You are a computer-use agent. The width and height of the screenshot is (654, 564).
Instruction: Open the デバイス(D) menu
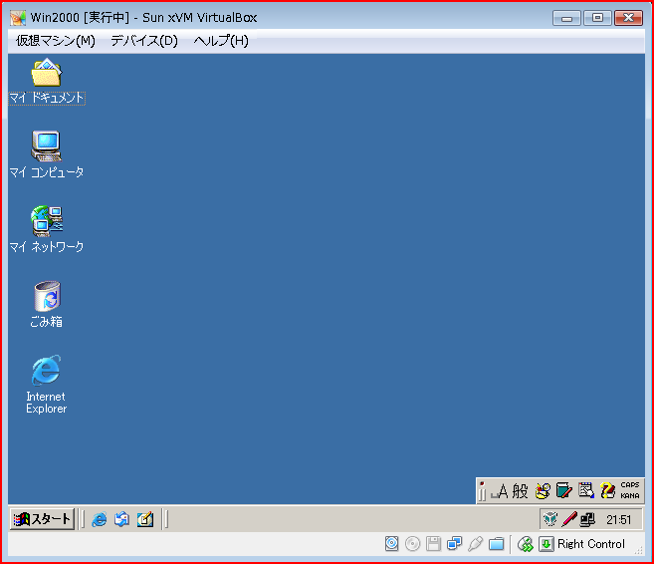pos(144,41)
